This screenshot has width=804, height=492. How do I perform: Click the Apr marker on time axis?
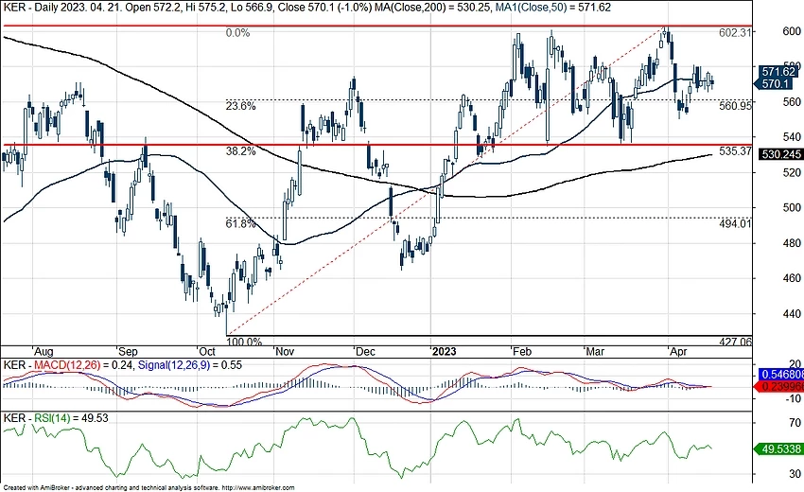point(677,349)
